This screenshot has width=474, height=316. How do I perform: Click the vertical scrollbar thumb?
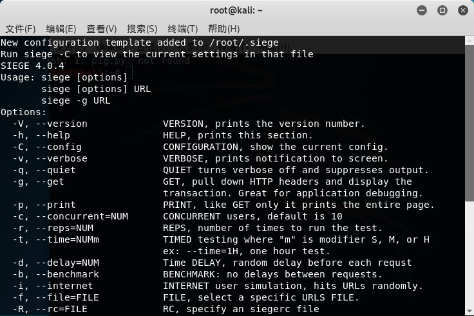(469, 123)
